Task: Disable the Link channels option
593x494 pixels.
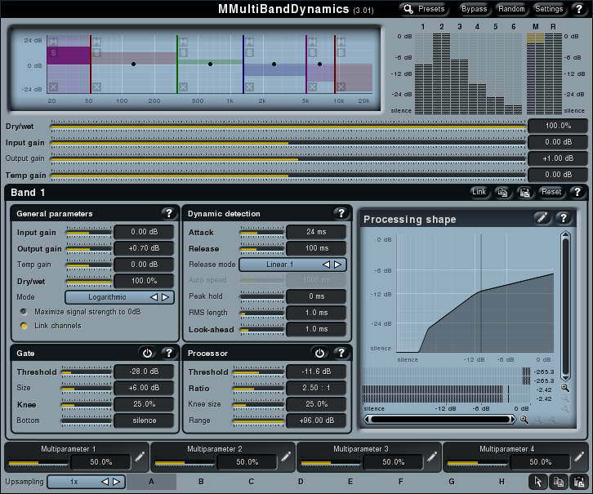Action: 25,325
